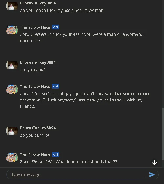Click the c.ai badge on the Offended reply
The width and height of the screenshot is (164, 184).
(55, 86)
